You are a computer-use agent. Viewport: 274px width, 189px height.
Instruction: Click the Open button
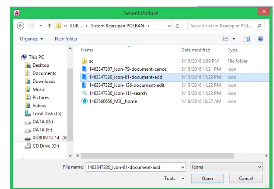tap(207, 178)
